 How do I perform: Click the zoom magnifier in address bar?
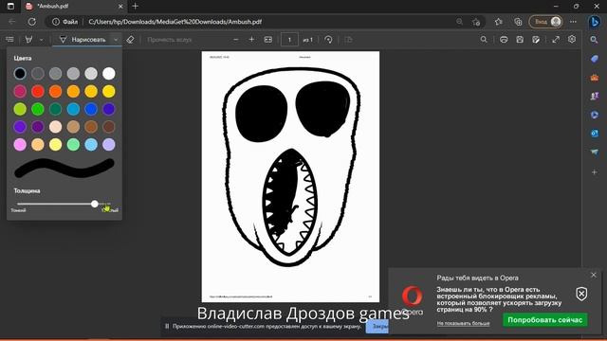tap(459, 22)
